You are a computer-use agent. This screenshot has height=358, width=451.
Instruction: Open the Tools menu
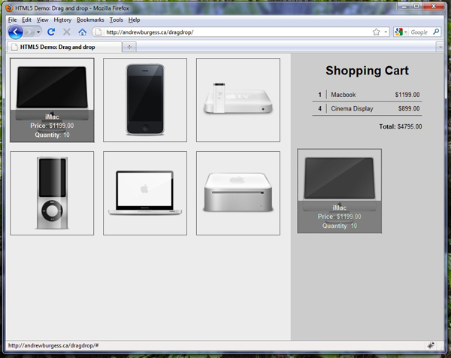point(117,20)
